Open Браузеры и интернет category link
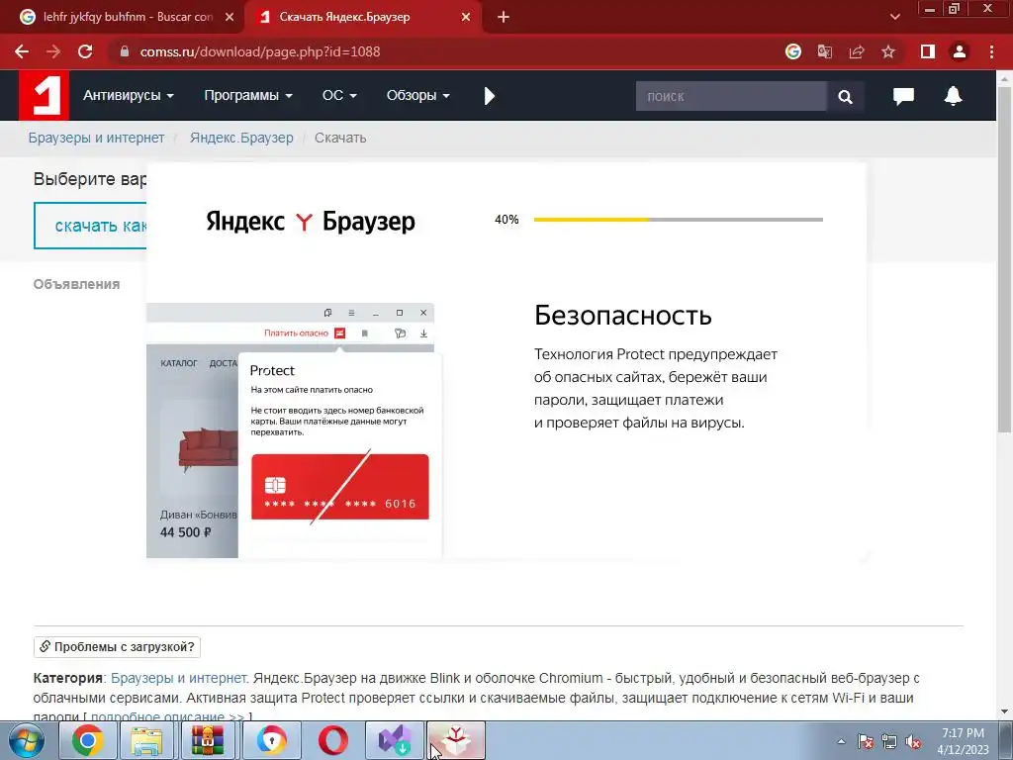Image resolution: width=1013 pixels, height=760 pixels. tap(179, 678)
